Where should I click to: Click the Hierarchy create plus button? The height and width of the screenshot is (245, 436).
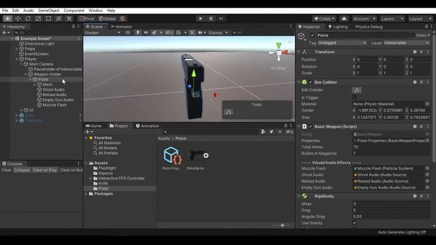tap(5, 33)
